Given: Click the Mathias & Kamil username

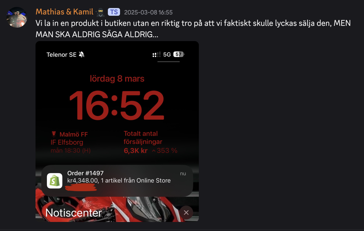Looking at the screenshot, I should coord(65,12).
